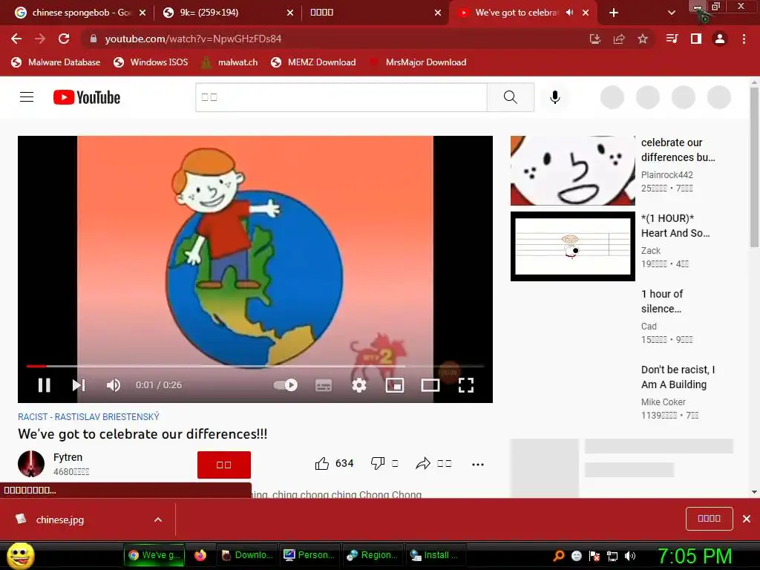Viewport: 760px width, 570px height.
Task: Bookmark this page with the star
Action: click(x=643, y=39)
